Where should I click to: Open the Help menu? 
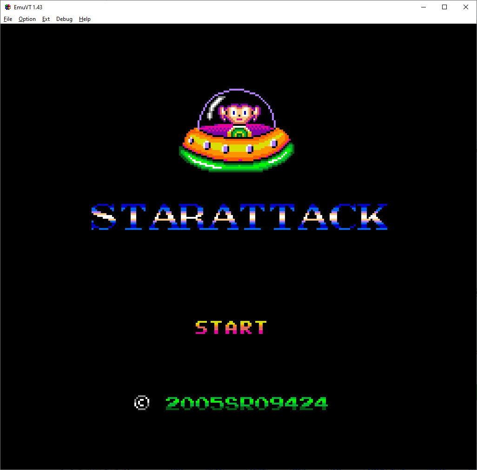[x=85, y=19]
